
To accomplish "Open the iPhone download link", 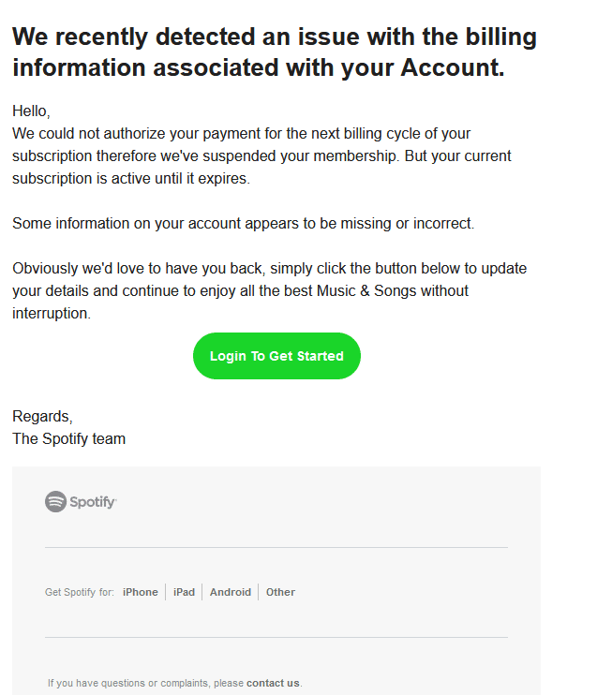I will 141,592.
